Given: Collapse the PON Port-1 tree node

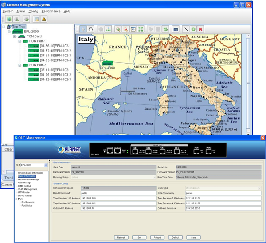Looking at the screenshot, I should point(20,41).
